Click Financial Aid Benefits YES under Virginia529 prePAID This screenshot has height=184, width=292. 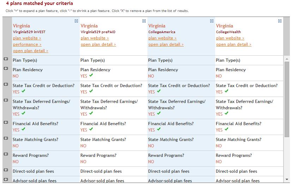(84, 130)
